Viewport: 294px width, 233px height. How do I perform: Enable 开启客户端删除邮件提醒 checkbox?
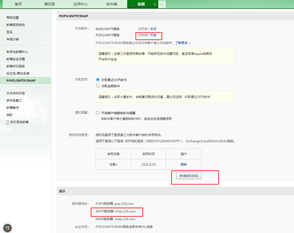coord(98,113)
